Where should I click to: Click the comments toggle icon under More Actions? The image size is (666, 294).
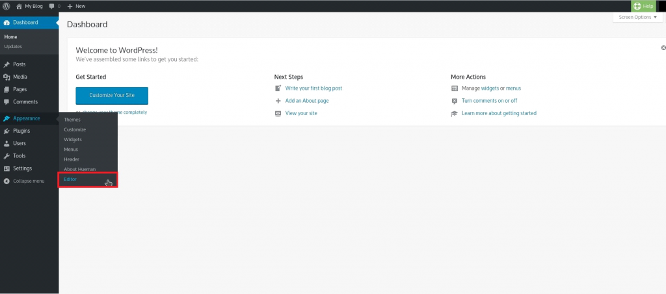[455, 101]
